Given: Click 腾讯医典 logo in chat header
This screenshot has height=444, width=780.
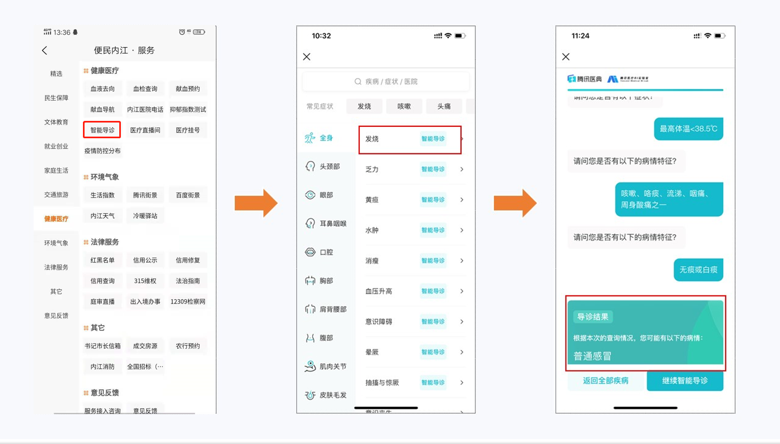Looking at the screenshot, I should (584, 79).
